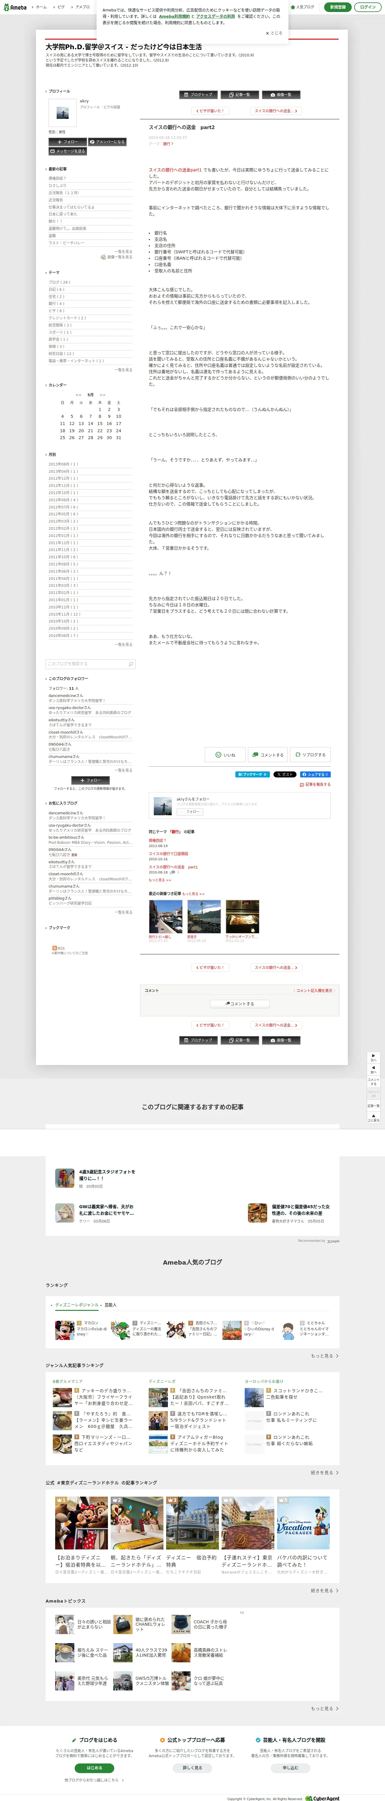Show comment form via コメント記入欄を表示
The height and width of the screenshot is (1801, 385).
[x=315, y=990]
